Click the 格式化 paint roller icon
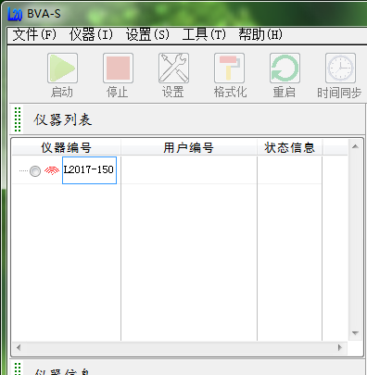The height and width of the screenshot is (375, 367). (229, 68)
